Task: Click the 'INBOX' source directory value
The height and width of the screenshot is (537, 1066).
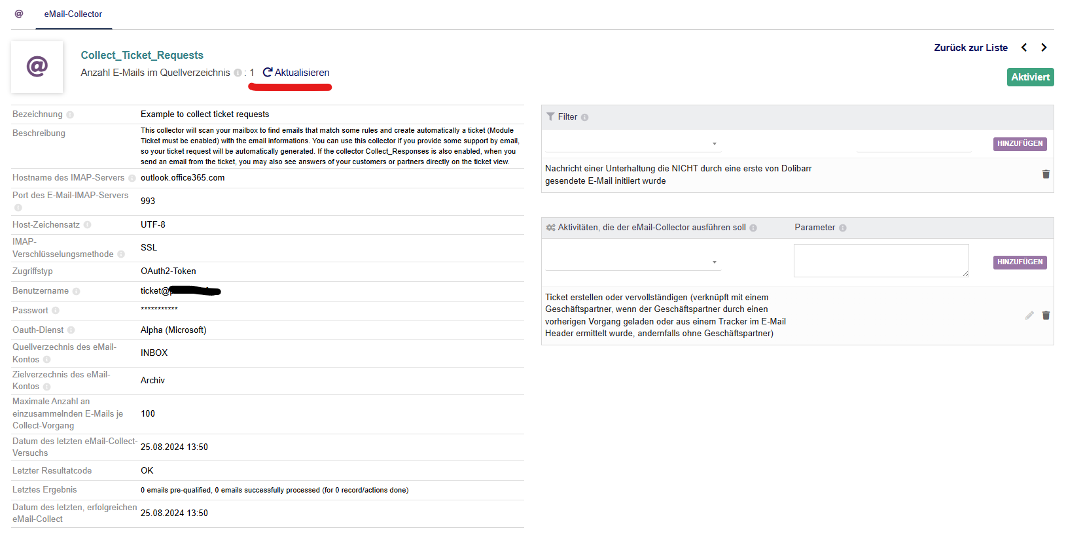Action: click(154, 353)
